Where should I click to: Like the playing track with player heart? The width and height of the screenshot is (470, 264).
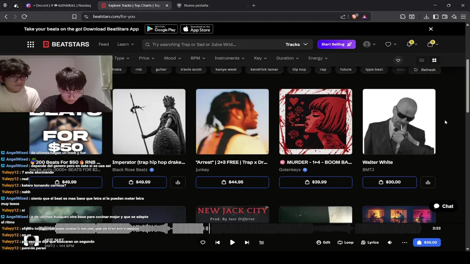[x=203, y=242]
